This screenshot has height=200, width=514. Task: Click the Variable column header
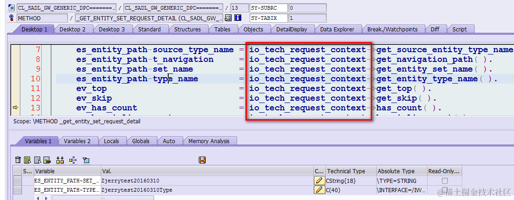pyautogui.click(x=67, y=171)
